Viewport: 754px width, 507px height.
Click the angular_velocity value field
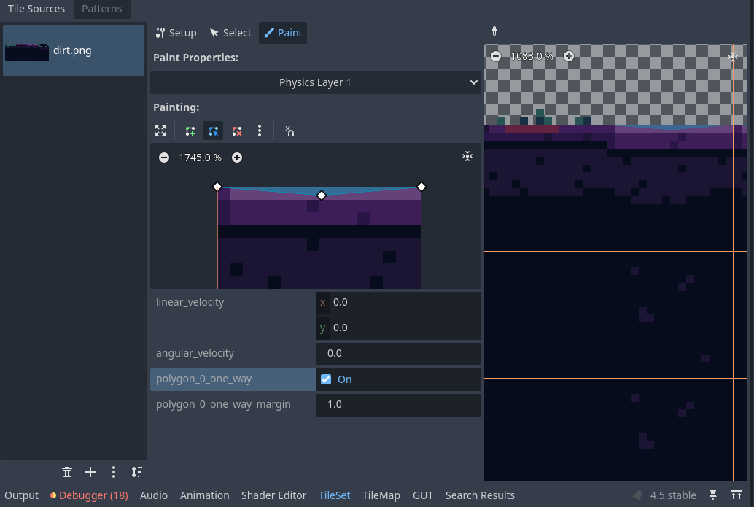[x=398, y=354]
